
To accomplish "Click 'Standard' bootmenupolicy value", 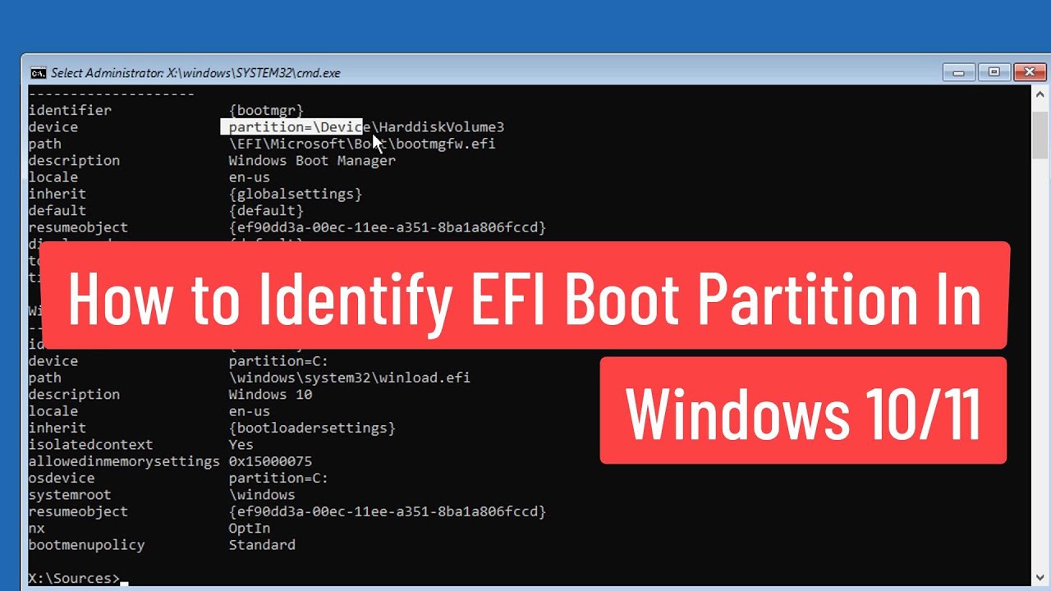I will tap(262, 545).
